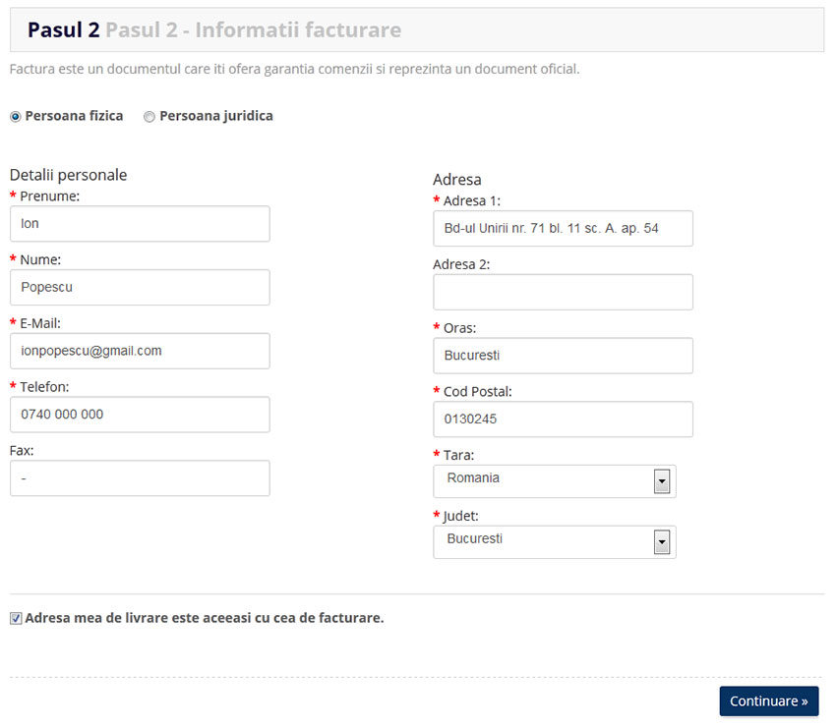Click the Cod Postal input field
836x727 pixels.
tap(563, 419)
